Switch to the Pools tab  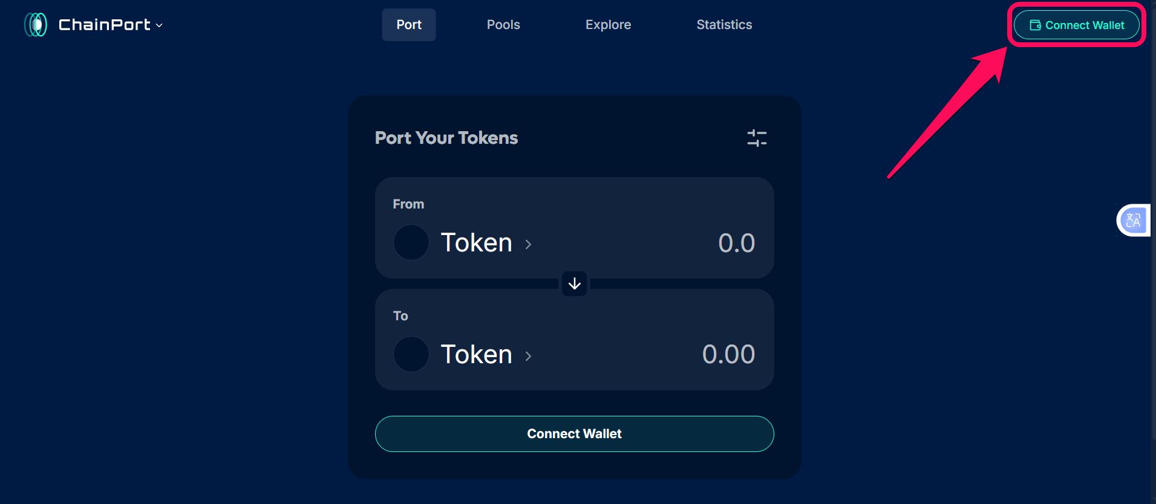(503, 25)
